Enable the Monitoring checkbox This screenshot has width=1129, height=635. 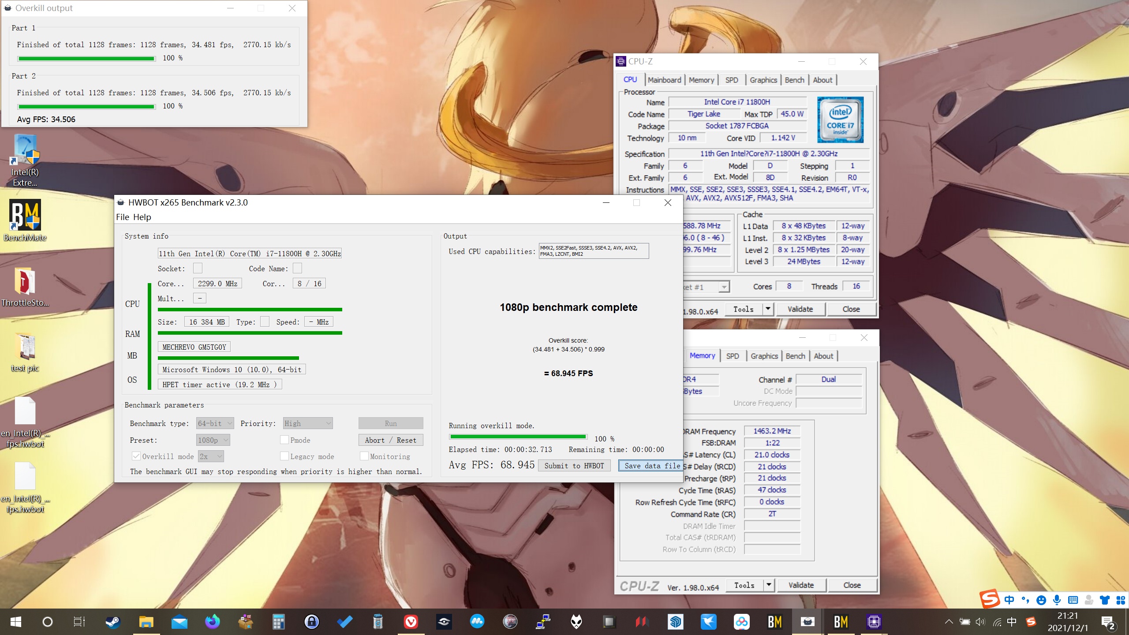(364, 456)
